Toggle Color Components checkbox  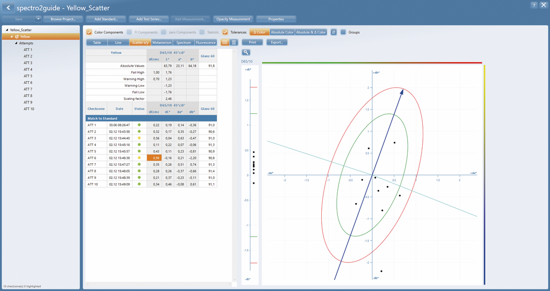pos(89,32)
